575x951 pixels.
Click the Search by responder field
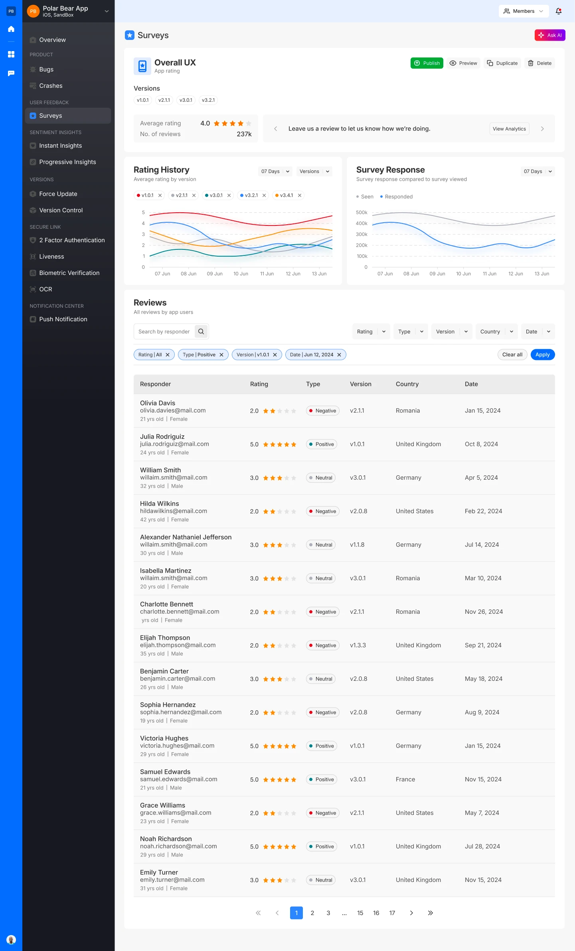point(164,331)
